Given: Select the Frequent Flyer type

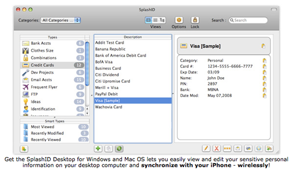Looking at the screenshot, I should pyautogui.click(x=52, y=87).
